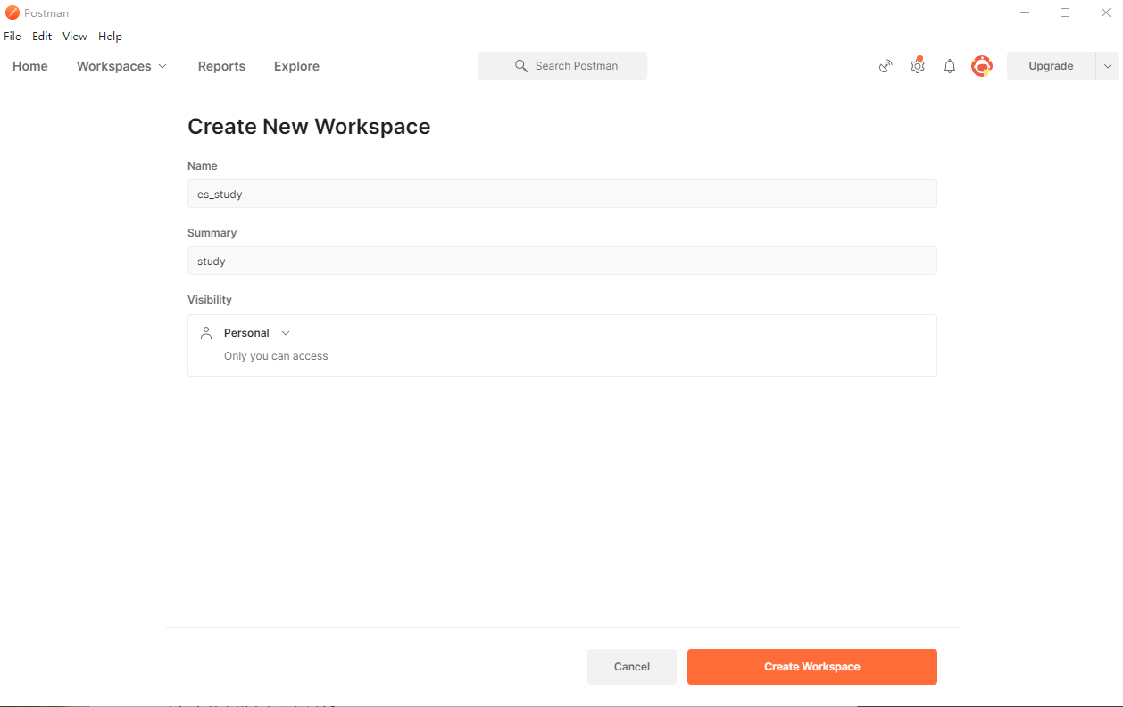Go to the Reports tab

[x=221, y=66]
